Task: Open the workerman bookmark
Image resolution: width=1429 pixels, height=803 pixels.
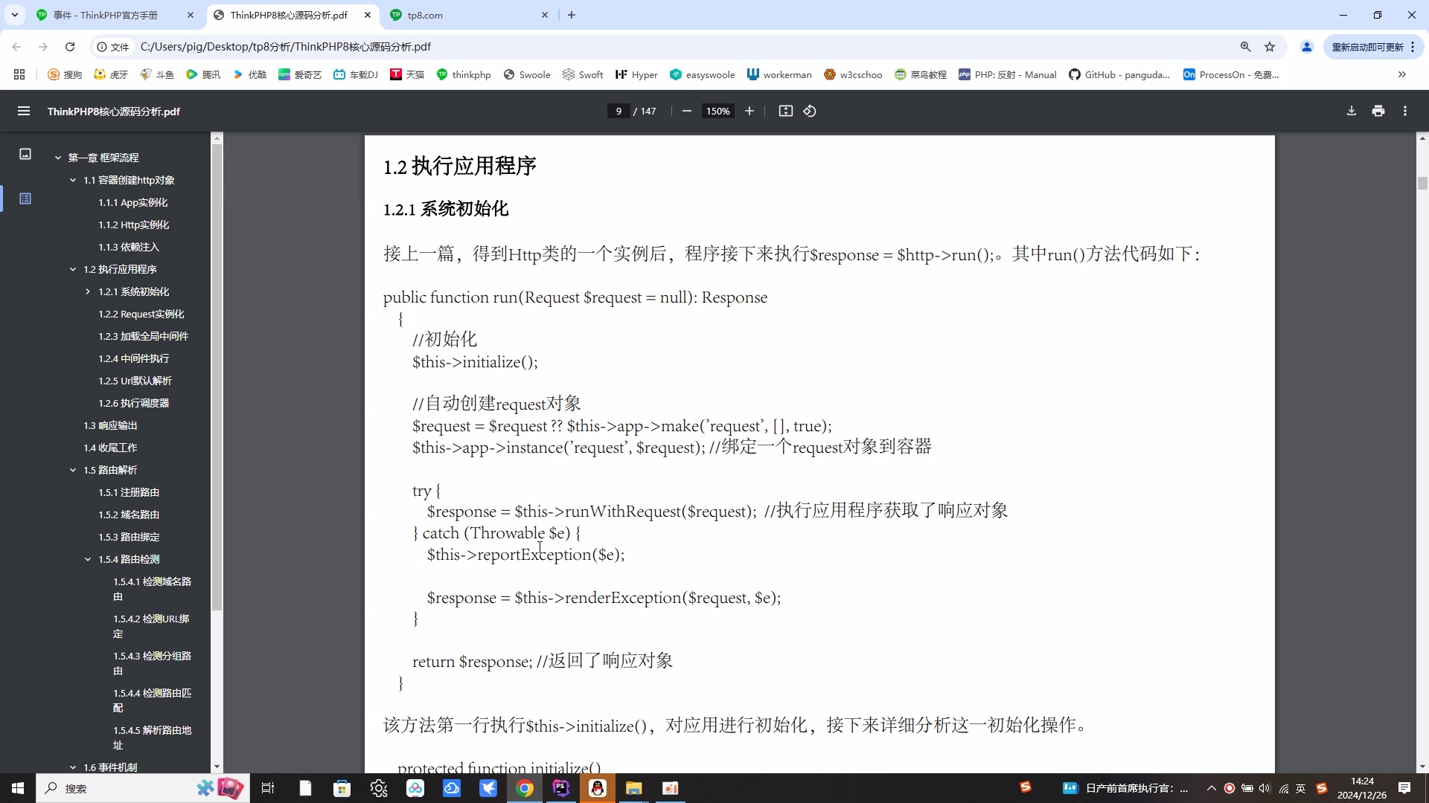Action: [779, 74]
